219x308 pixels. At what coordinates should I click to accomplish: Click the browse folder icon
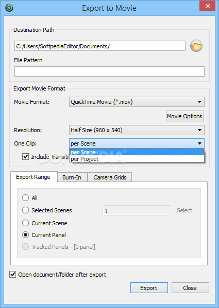pyautogui.click(x=196, y=46)
